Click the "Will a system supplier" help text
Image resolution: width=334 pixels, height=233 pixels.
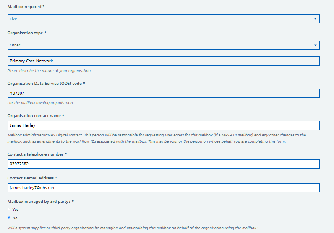click(133, 228)
